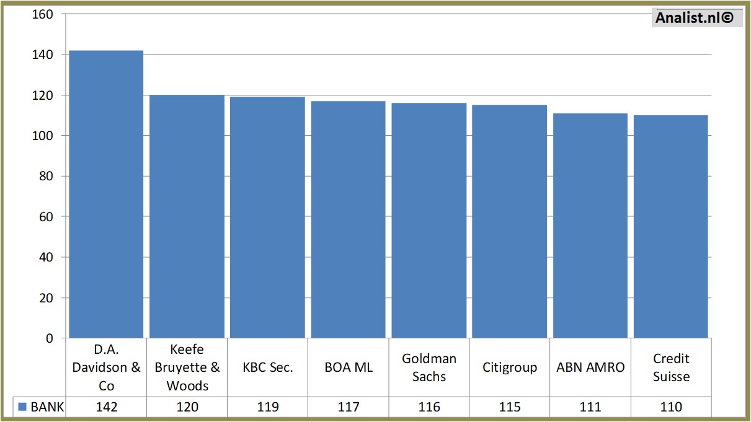
Task: Select the BOA ML bar
Action: tap(348, 219)
